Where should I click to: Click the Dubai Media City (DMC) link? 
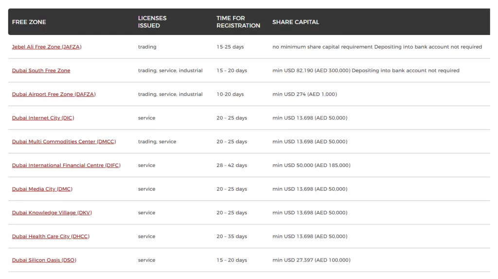pyautogui.click(x=42, y=189)
